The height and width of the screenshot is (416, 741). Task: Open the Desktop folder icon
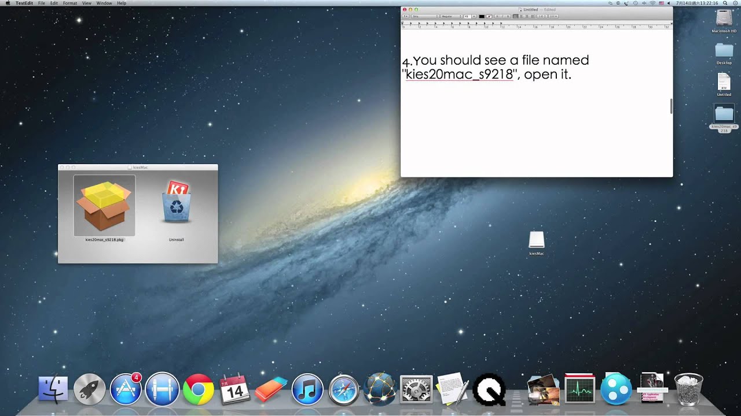[724, 51]
